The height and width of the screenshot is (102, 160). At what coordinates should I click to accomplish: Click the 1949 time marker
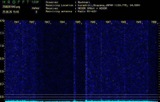[x=139, y=22]
